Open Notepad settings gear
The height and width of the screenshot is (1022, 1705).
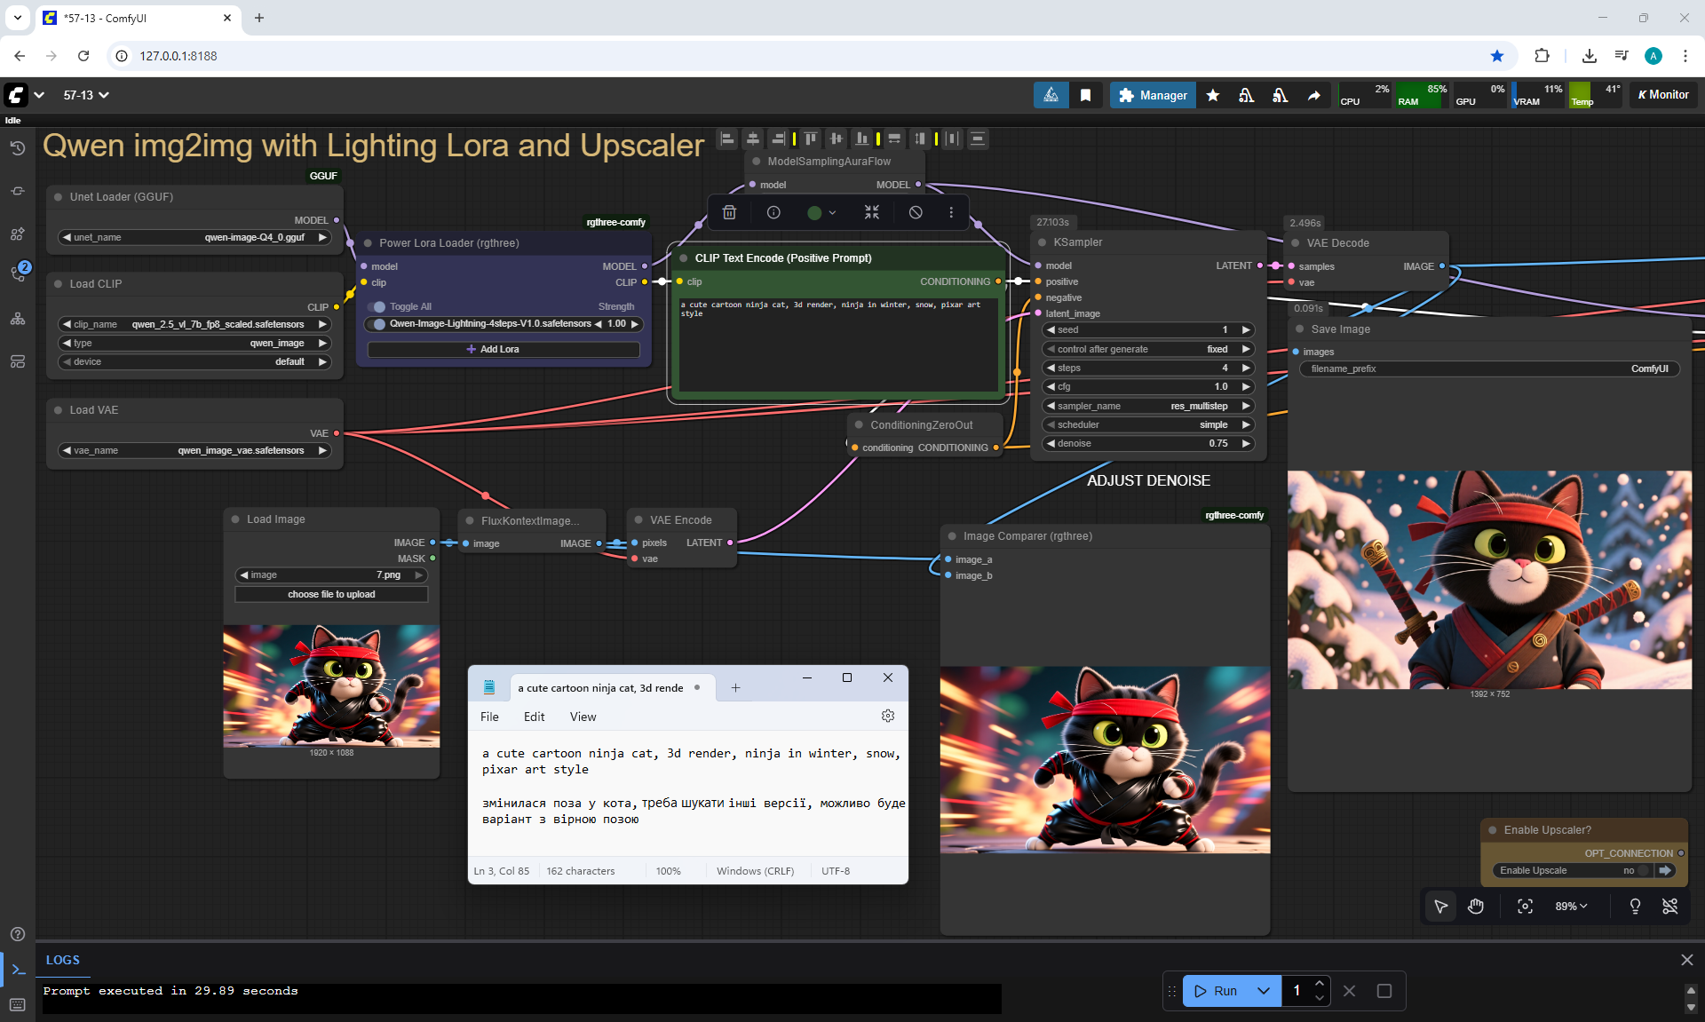(887, 716)
